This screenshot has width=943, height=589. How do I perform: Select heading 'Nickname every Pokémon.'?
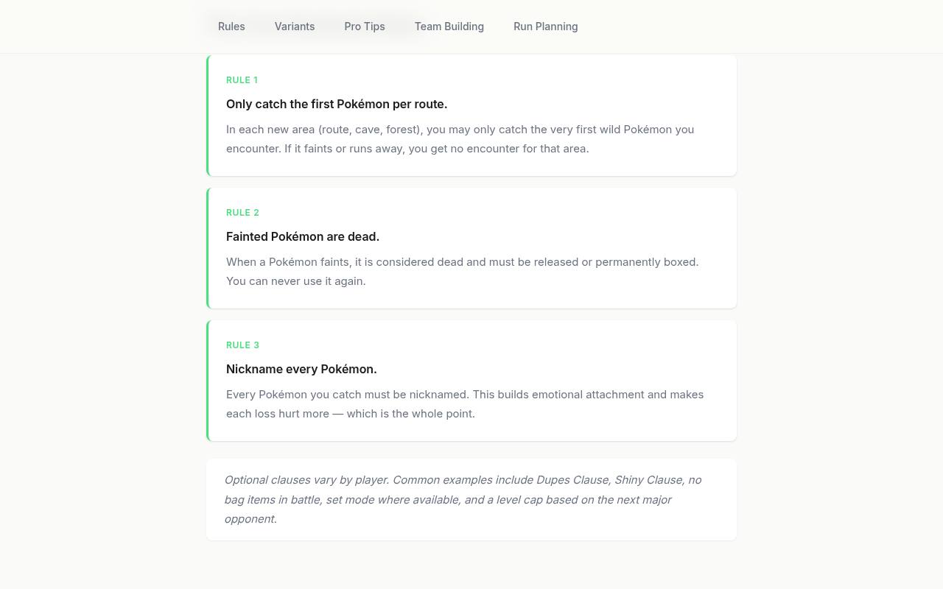[x=301, y=369]
